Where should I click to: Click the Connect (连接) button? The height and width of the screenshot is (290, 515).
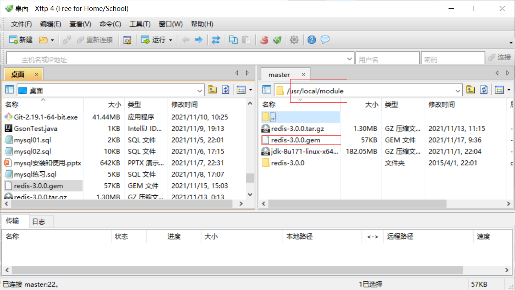(x=500, y=57)
